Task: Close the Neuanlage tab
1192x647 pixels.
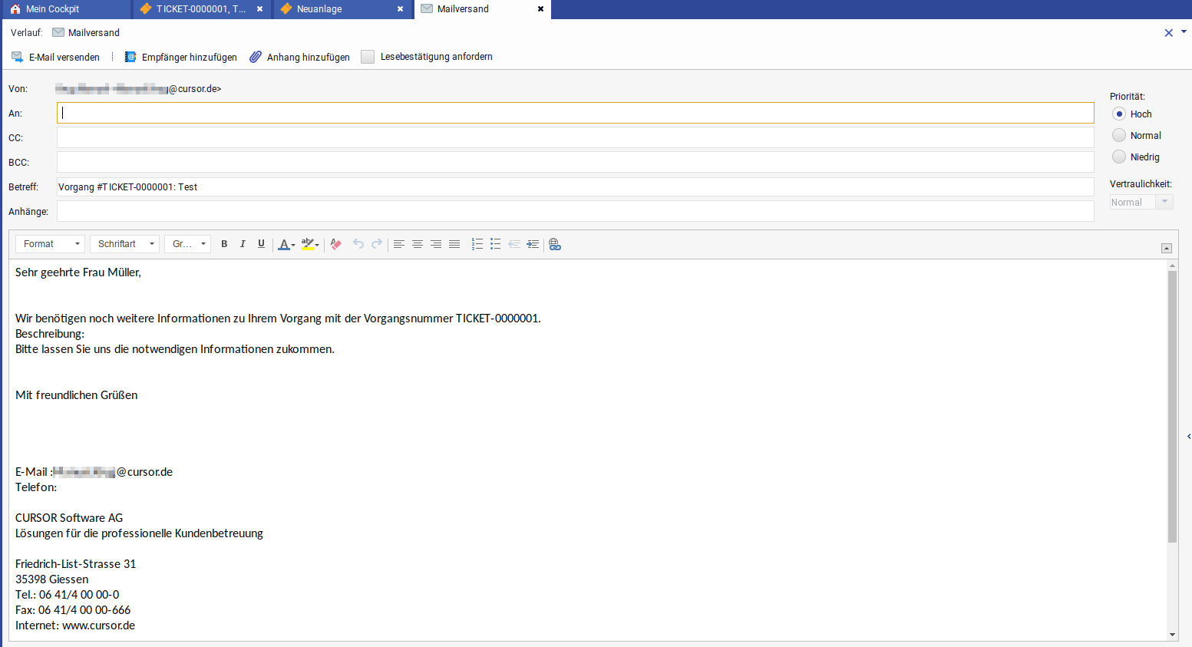Action: [400, 9]
